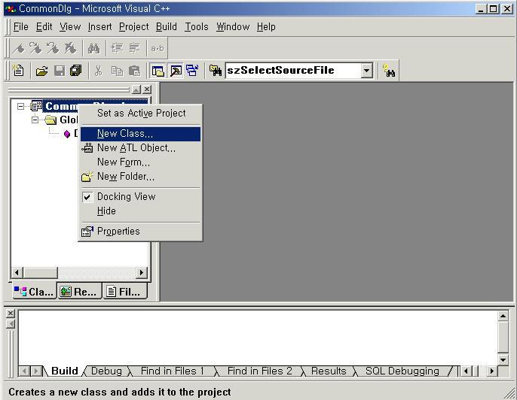Copy icon in standard toolbar
The image size is (517, 400).
coord(117,71)
